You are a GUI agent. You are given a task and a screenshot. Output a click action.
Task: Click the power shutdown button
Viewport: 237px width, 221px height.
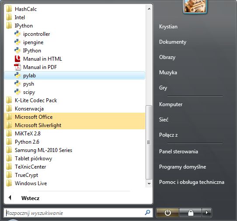(167, 213)
